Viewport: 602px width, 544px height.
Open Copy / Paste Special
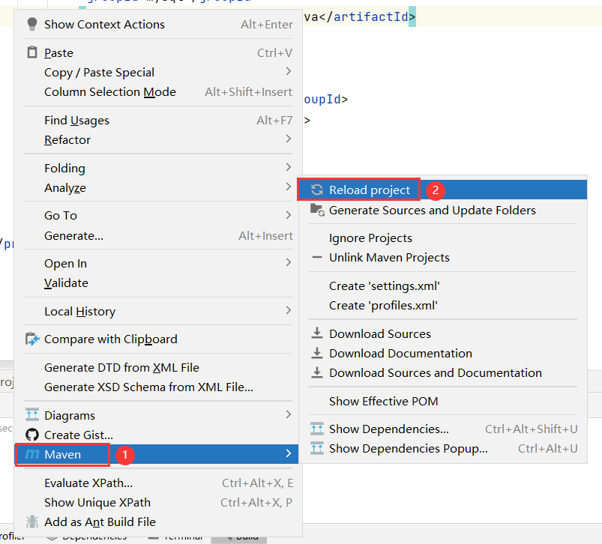click(x=158, y=72)
